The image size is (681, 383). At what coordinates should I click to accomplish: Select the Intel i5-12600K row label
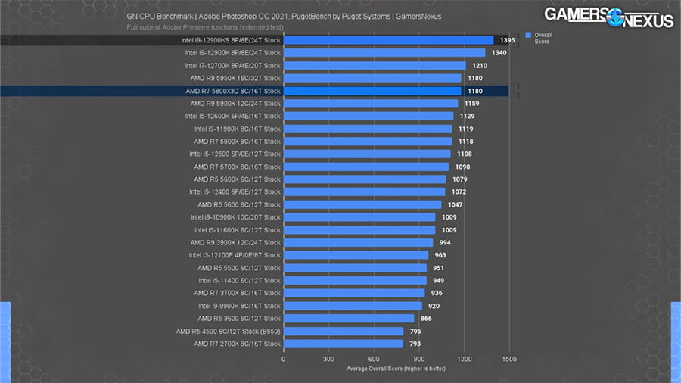(x=232, y=116)
